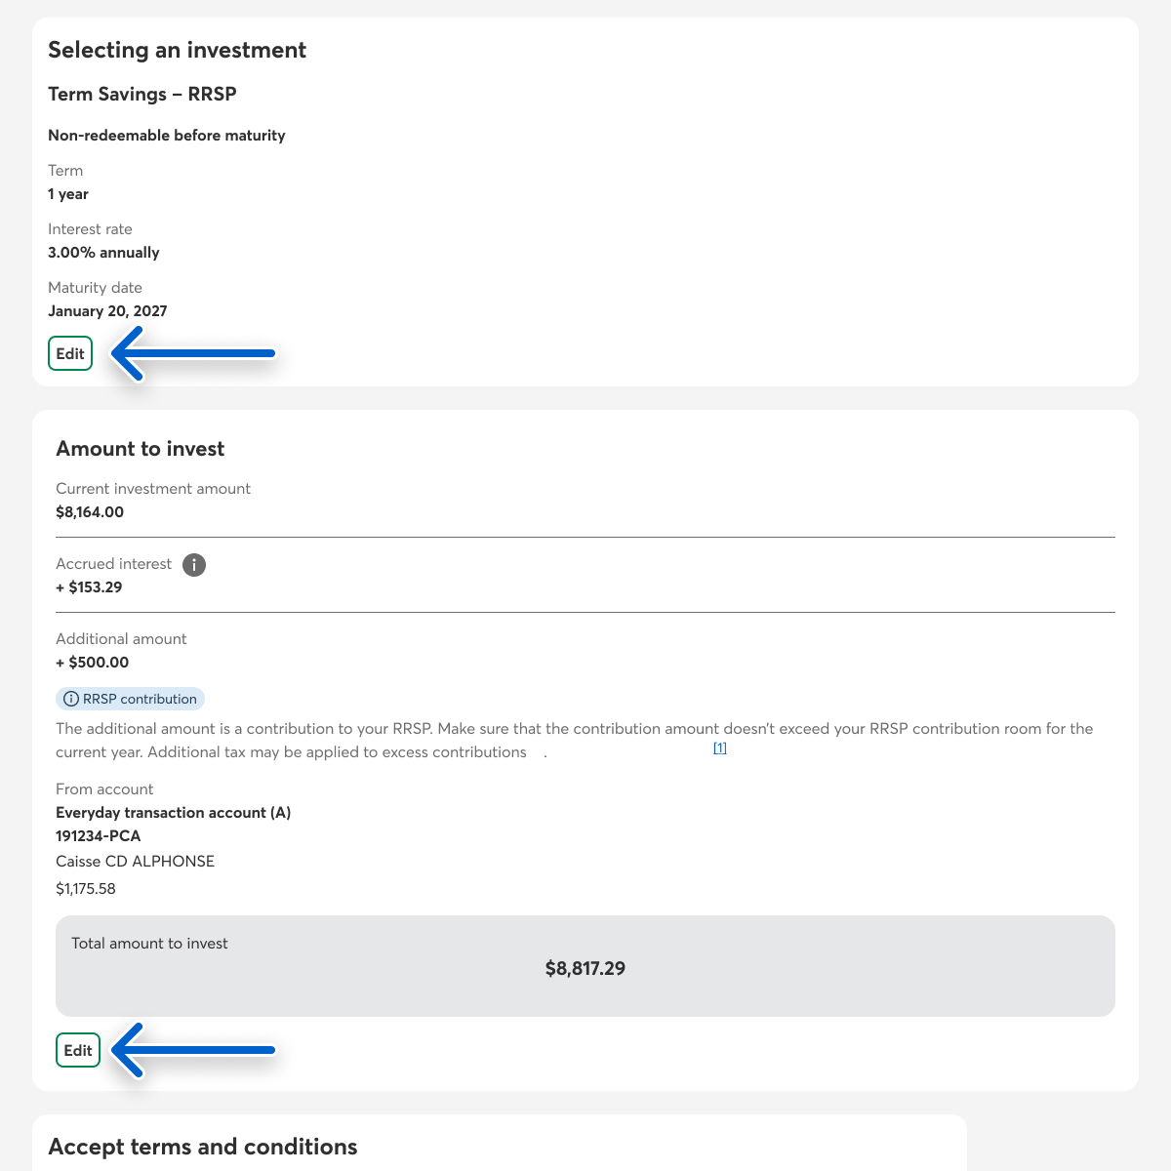The width and height of the screenshot is (1171, 1171).
Task: Click the $8,164.00 current investment amount
Action: click(x=90, y=512)
